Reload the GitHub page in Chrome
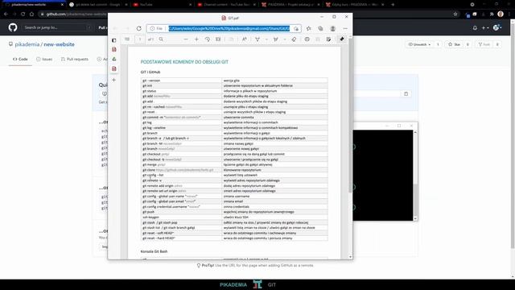 23,14
